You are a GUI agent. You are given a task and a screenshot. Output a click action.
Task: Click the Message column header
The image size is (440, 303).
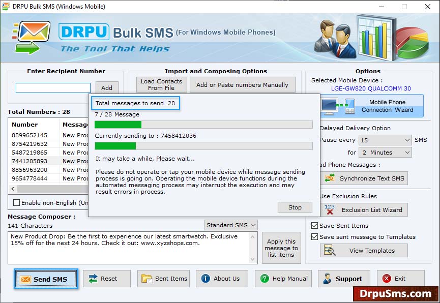[74, 125]
